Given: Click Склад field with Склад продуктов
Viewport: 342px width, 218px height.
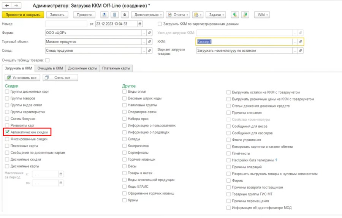Looking at the screenshot, I should pos(93,51).
